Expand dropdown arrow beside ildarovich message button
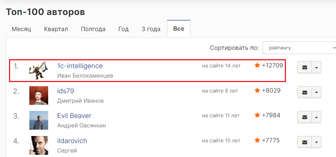Viewport: 336px width, 157px height. [316, 142]
